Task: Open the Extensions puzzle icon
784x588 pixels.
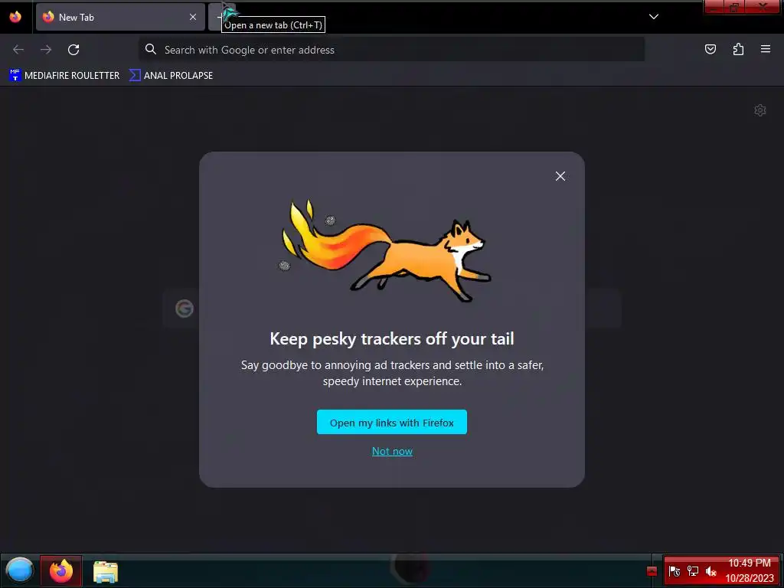Action: pyautogui.click(x=738, y=49)
